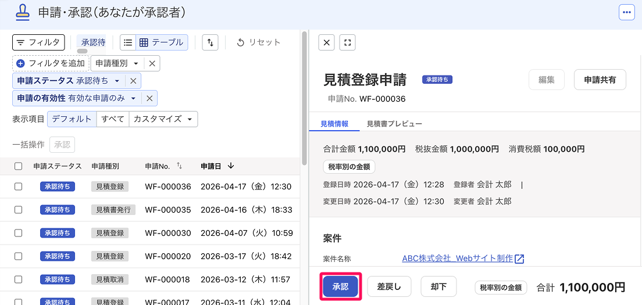Tick the select-all header checkbox
Viewport: 642px width, 305px height.
coord(18,166)
